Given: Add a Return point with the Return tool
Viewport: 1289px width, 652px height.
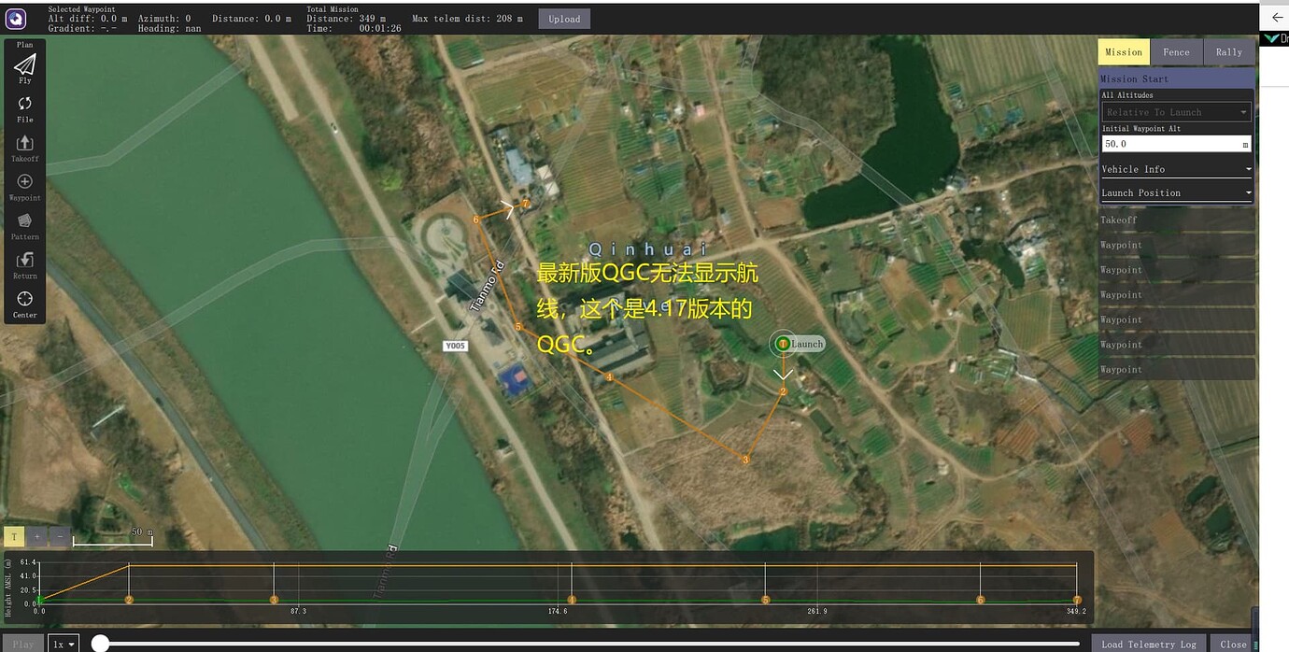Looking at the screenshot, I should click(x=24, y=262).
